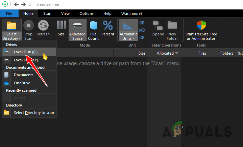Switch to the Scan ribbon tab
The image size is (243, 147).
click(x=47, y=13)
